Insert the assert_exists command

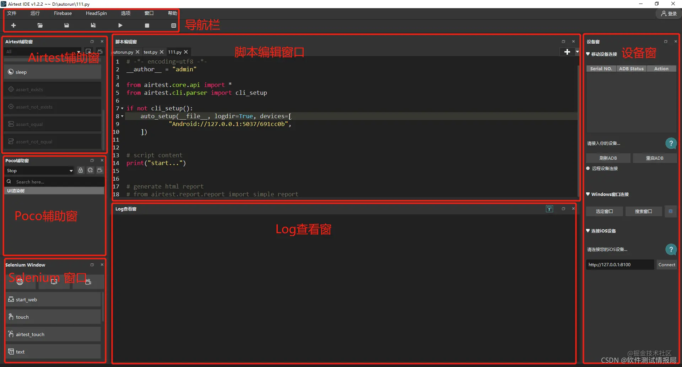53,89
